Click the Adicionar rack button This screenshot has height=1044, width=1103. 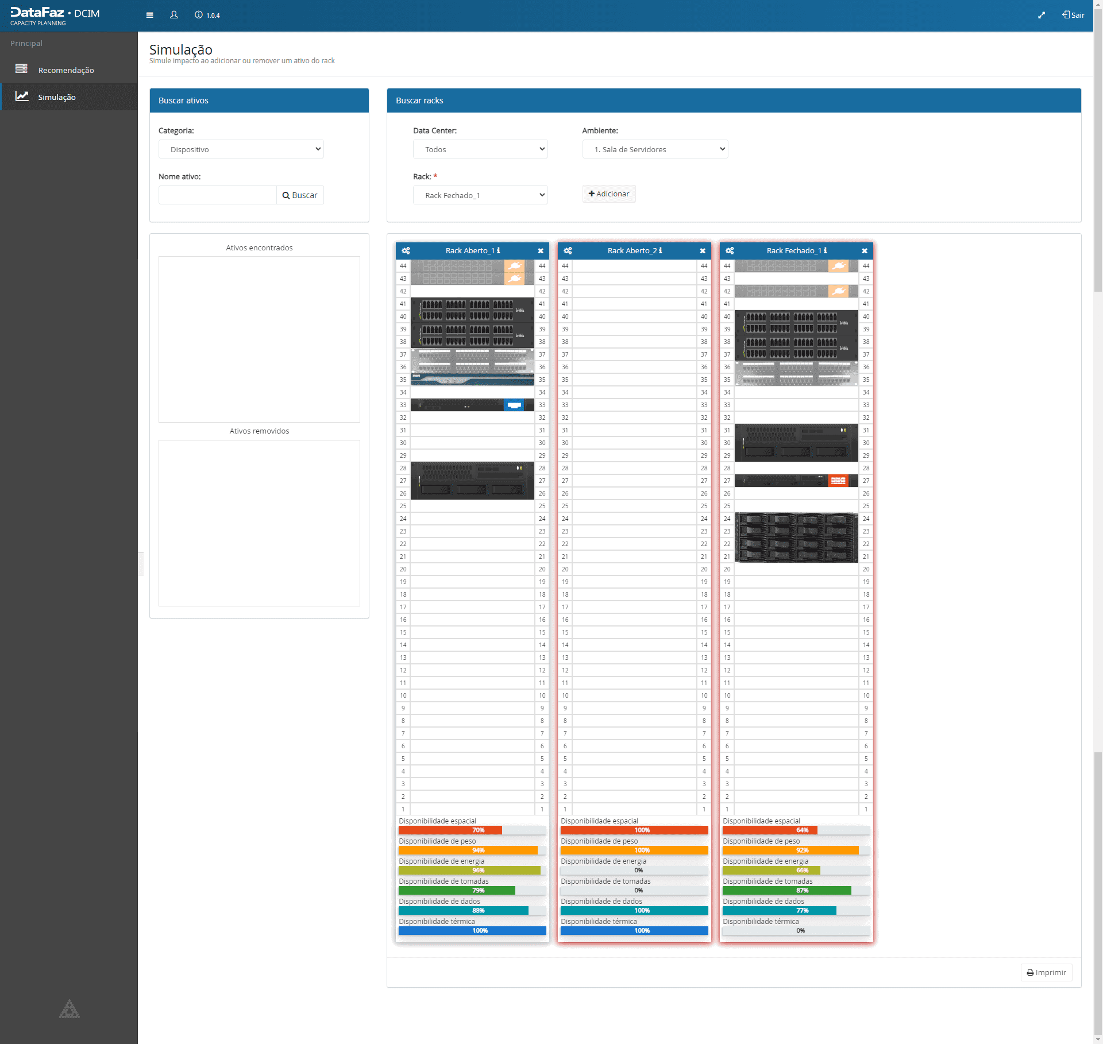[x=608, y=194]
